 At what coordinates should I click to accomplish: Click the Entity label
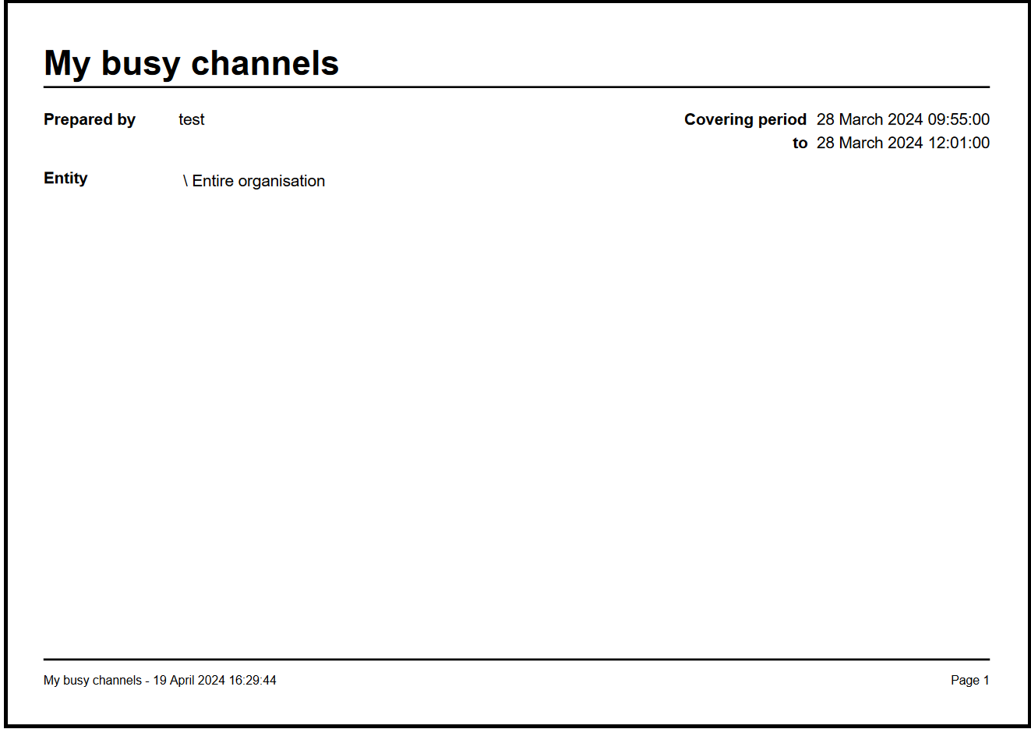[65, 178]
